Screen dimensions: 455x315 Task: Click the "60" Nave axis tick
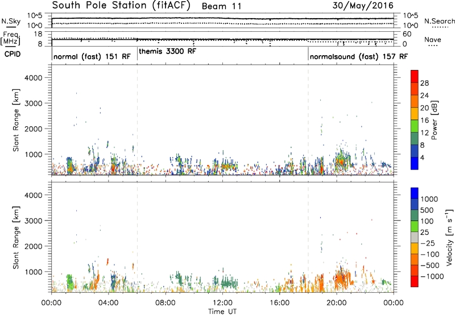click(x=407, y=34)
